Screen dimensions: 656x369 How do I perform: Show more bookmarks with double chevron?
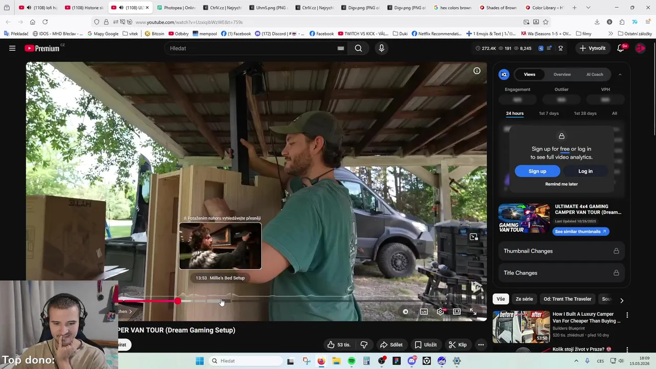point(610,34)
